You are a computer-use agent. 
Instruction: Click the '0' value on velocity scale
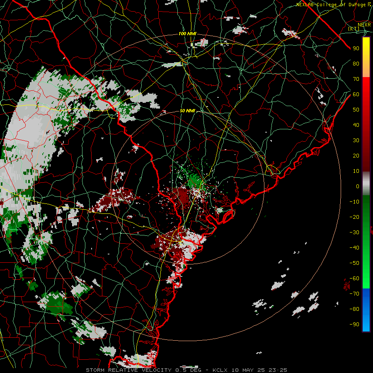click(x=358, y=186)
